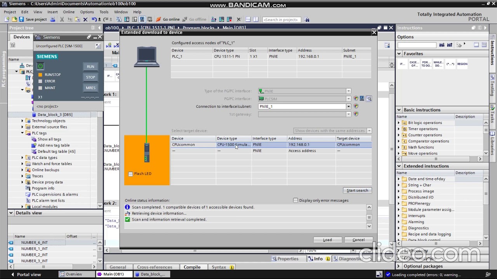Collapse the Favorites section
The width and height of the screenshot is (497, 279).
399,53
